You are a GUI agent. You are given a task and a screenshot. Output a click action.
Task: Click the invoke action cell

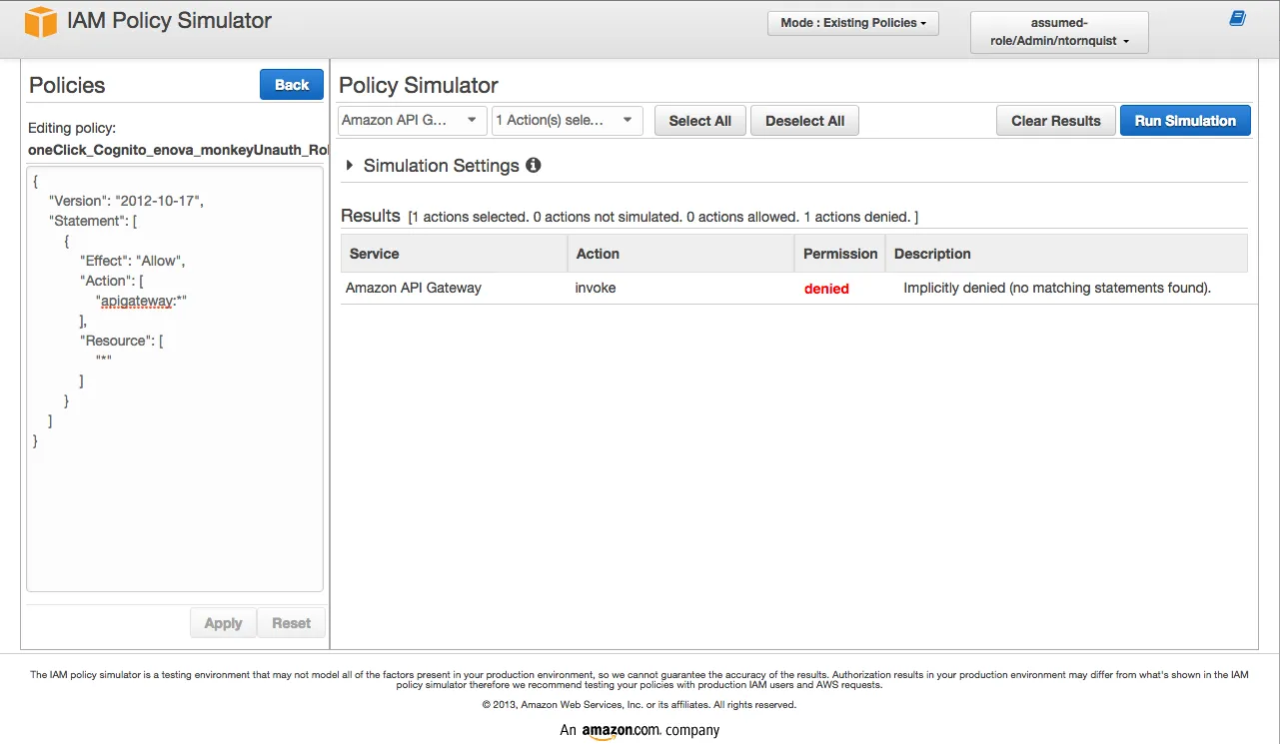click(x=596, y=288)
